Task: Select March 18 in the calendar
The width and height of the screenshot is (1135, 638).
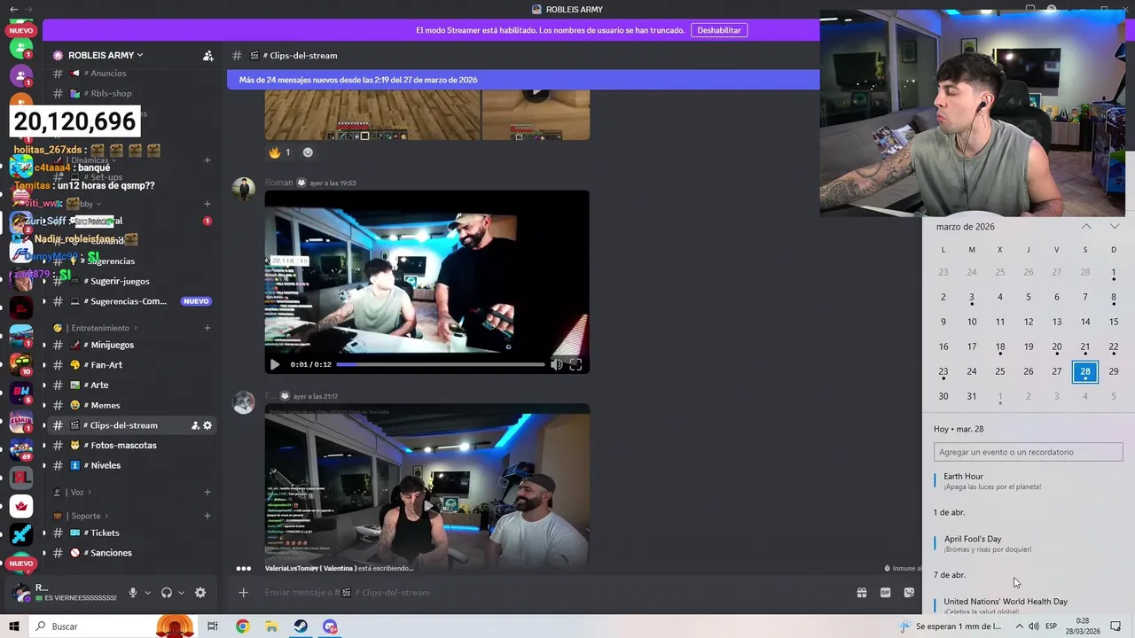Action: [x=1000, y=346]
